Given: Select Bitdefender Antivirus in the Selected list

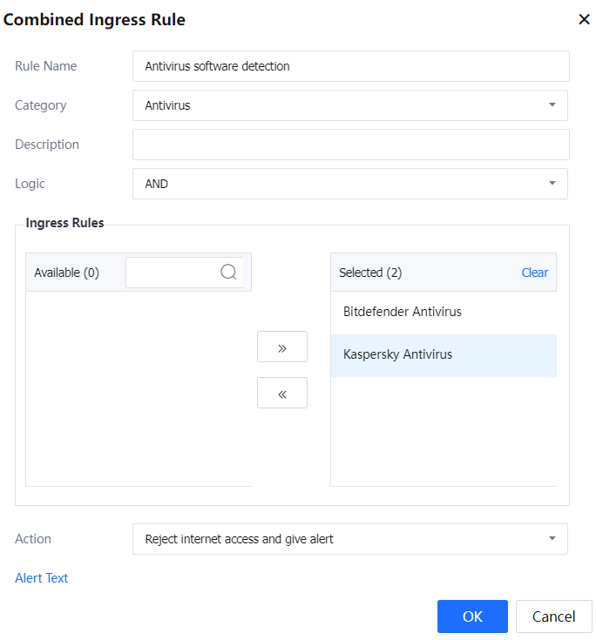Looking at the screenshot, I should [403, 312].
